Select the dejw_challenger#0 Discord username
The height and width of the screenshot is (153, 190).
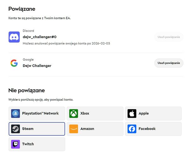pos(40,37)
